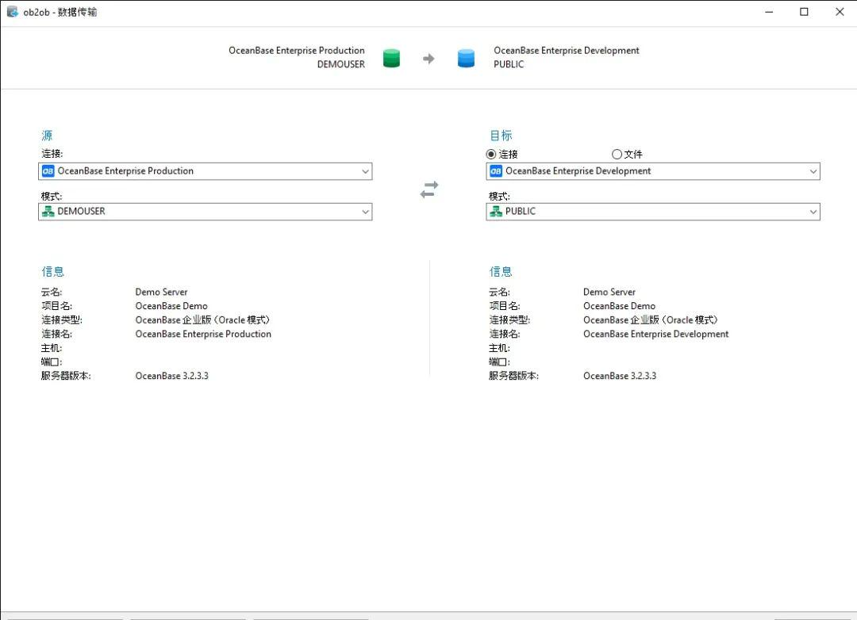Viewport: 857px width, 620px height.
Task: Click source 项目名 value OceanBase Demo
Action: click(171, 306)
